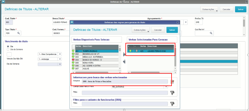Click green status icon of verba 003

point(73,57)
